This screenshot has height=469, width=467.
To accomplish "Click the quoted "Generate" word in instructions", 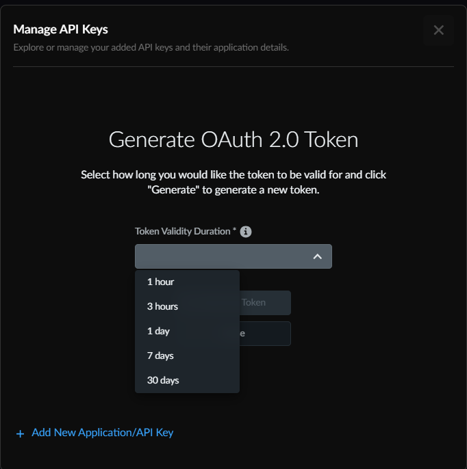I will point(173,191).
